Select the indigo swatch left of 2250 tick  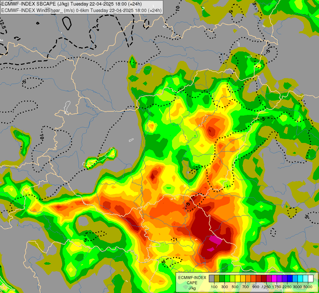click(x=285, y=278)
